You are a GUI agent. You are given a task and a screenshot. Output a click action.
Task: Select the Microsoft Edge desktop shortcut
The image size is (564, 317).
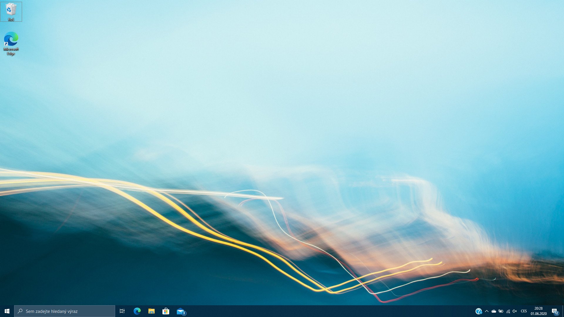tap(11, 43)
